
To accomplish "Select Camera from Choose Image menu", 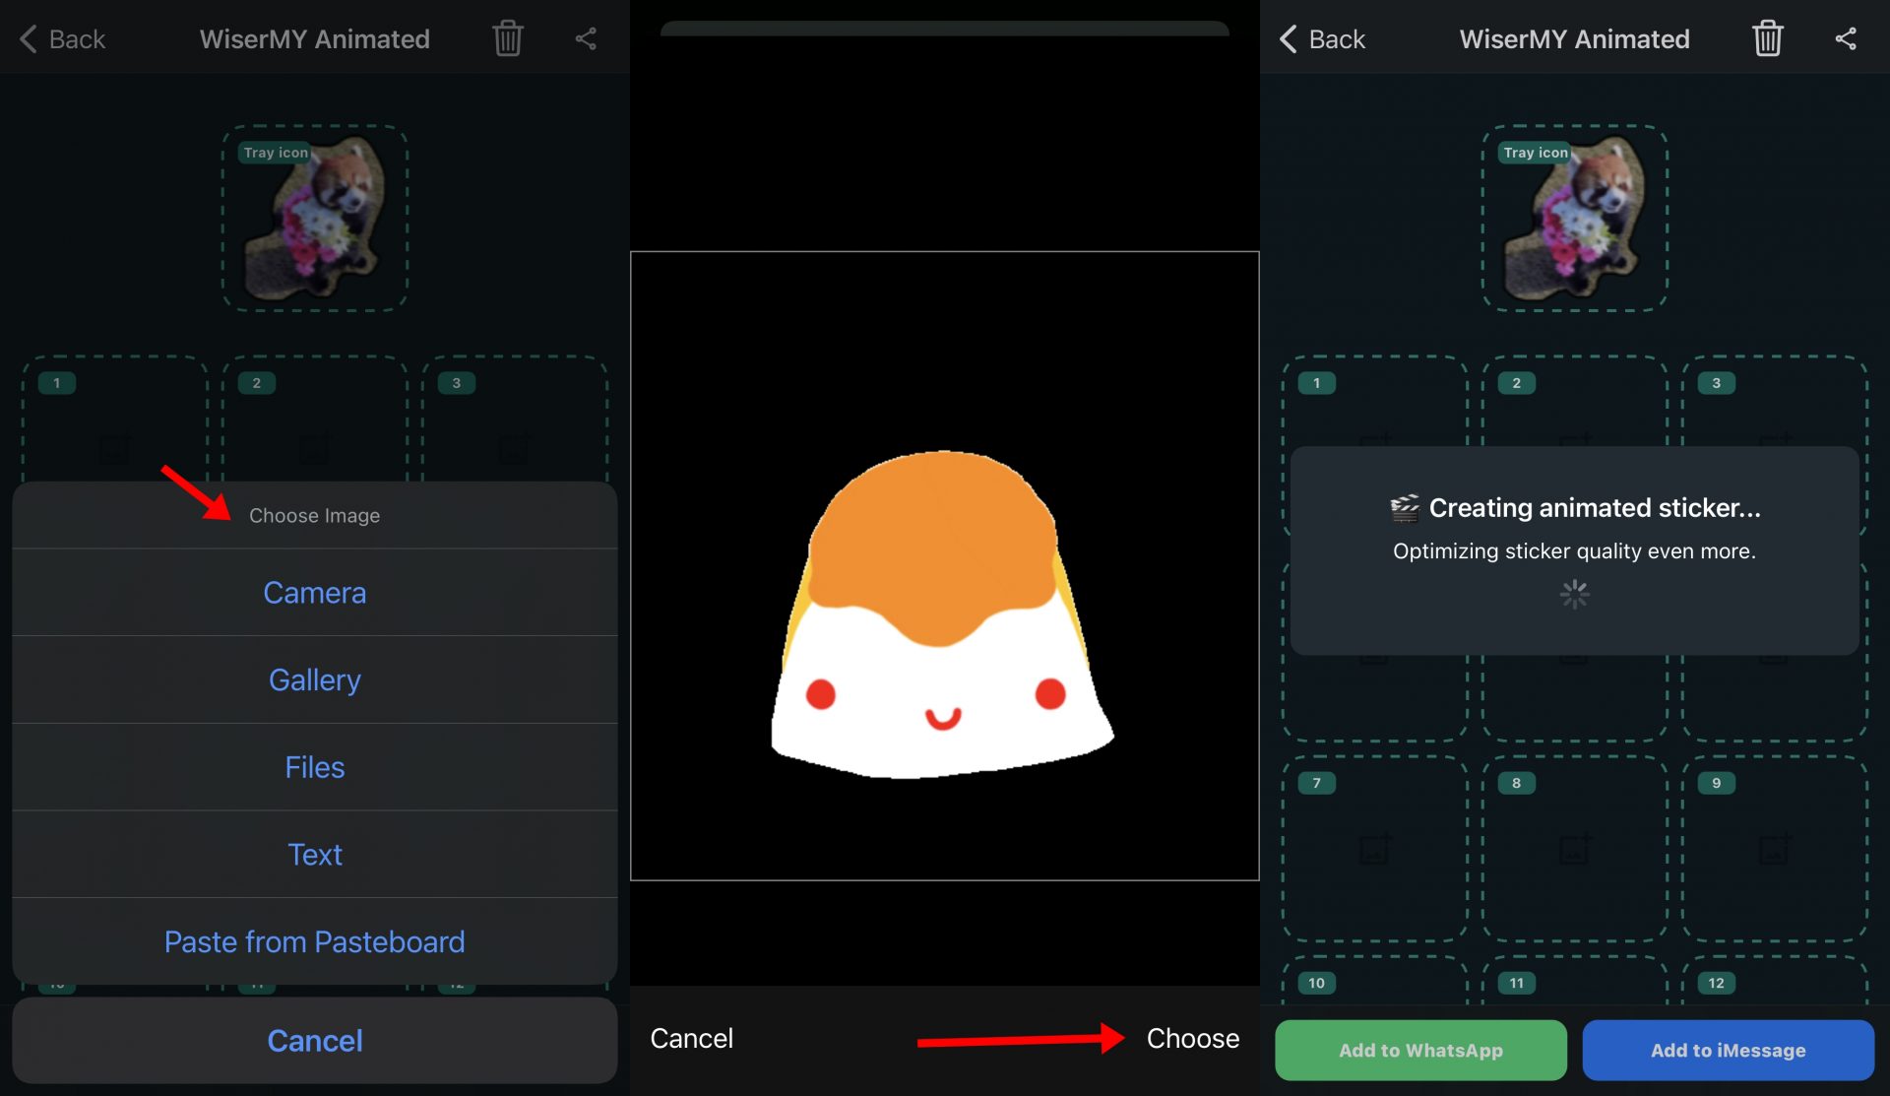I will 315,593.
